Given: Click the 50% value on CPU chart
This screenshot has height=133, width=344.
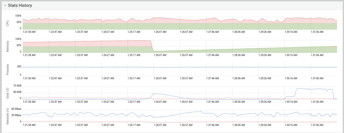Looking at the screenshot, I should click(x=19, y=22).
